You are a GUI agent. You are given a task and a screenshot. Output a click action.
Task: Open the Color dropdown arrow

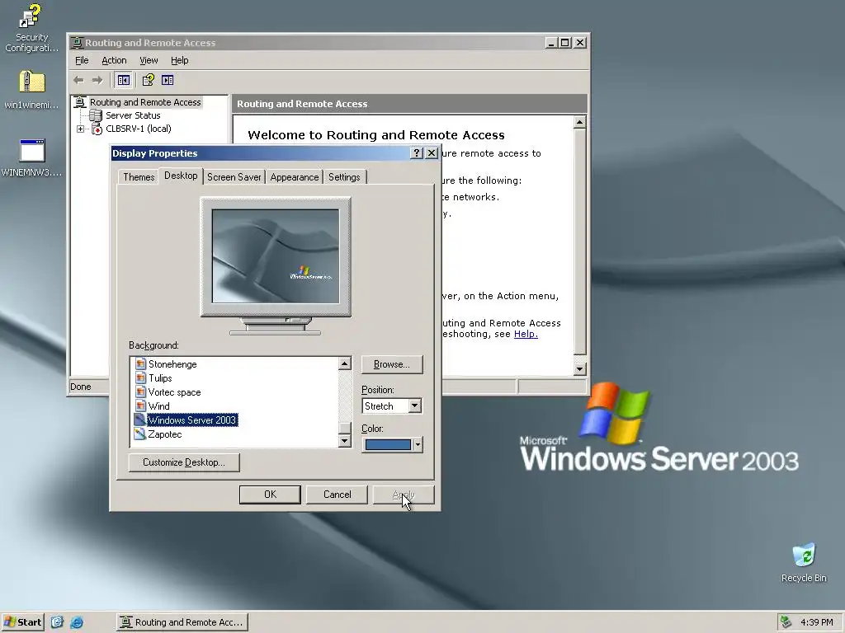click(417, 444)
